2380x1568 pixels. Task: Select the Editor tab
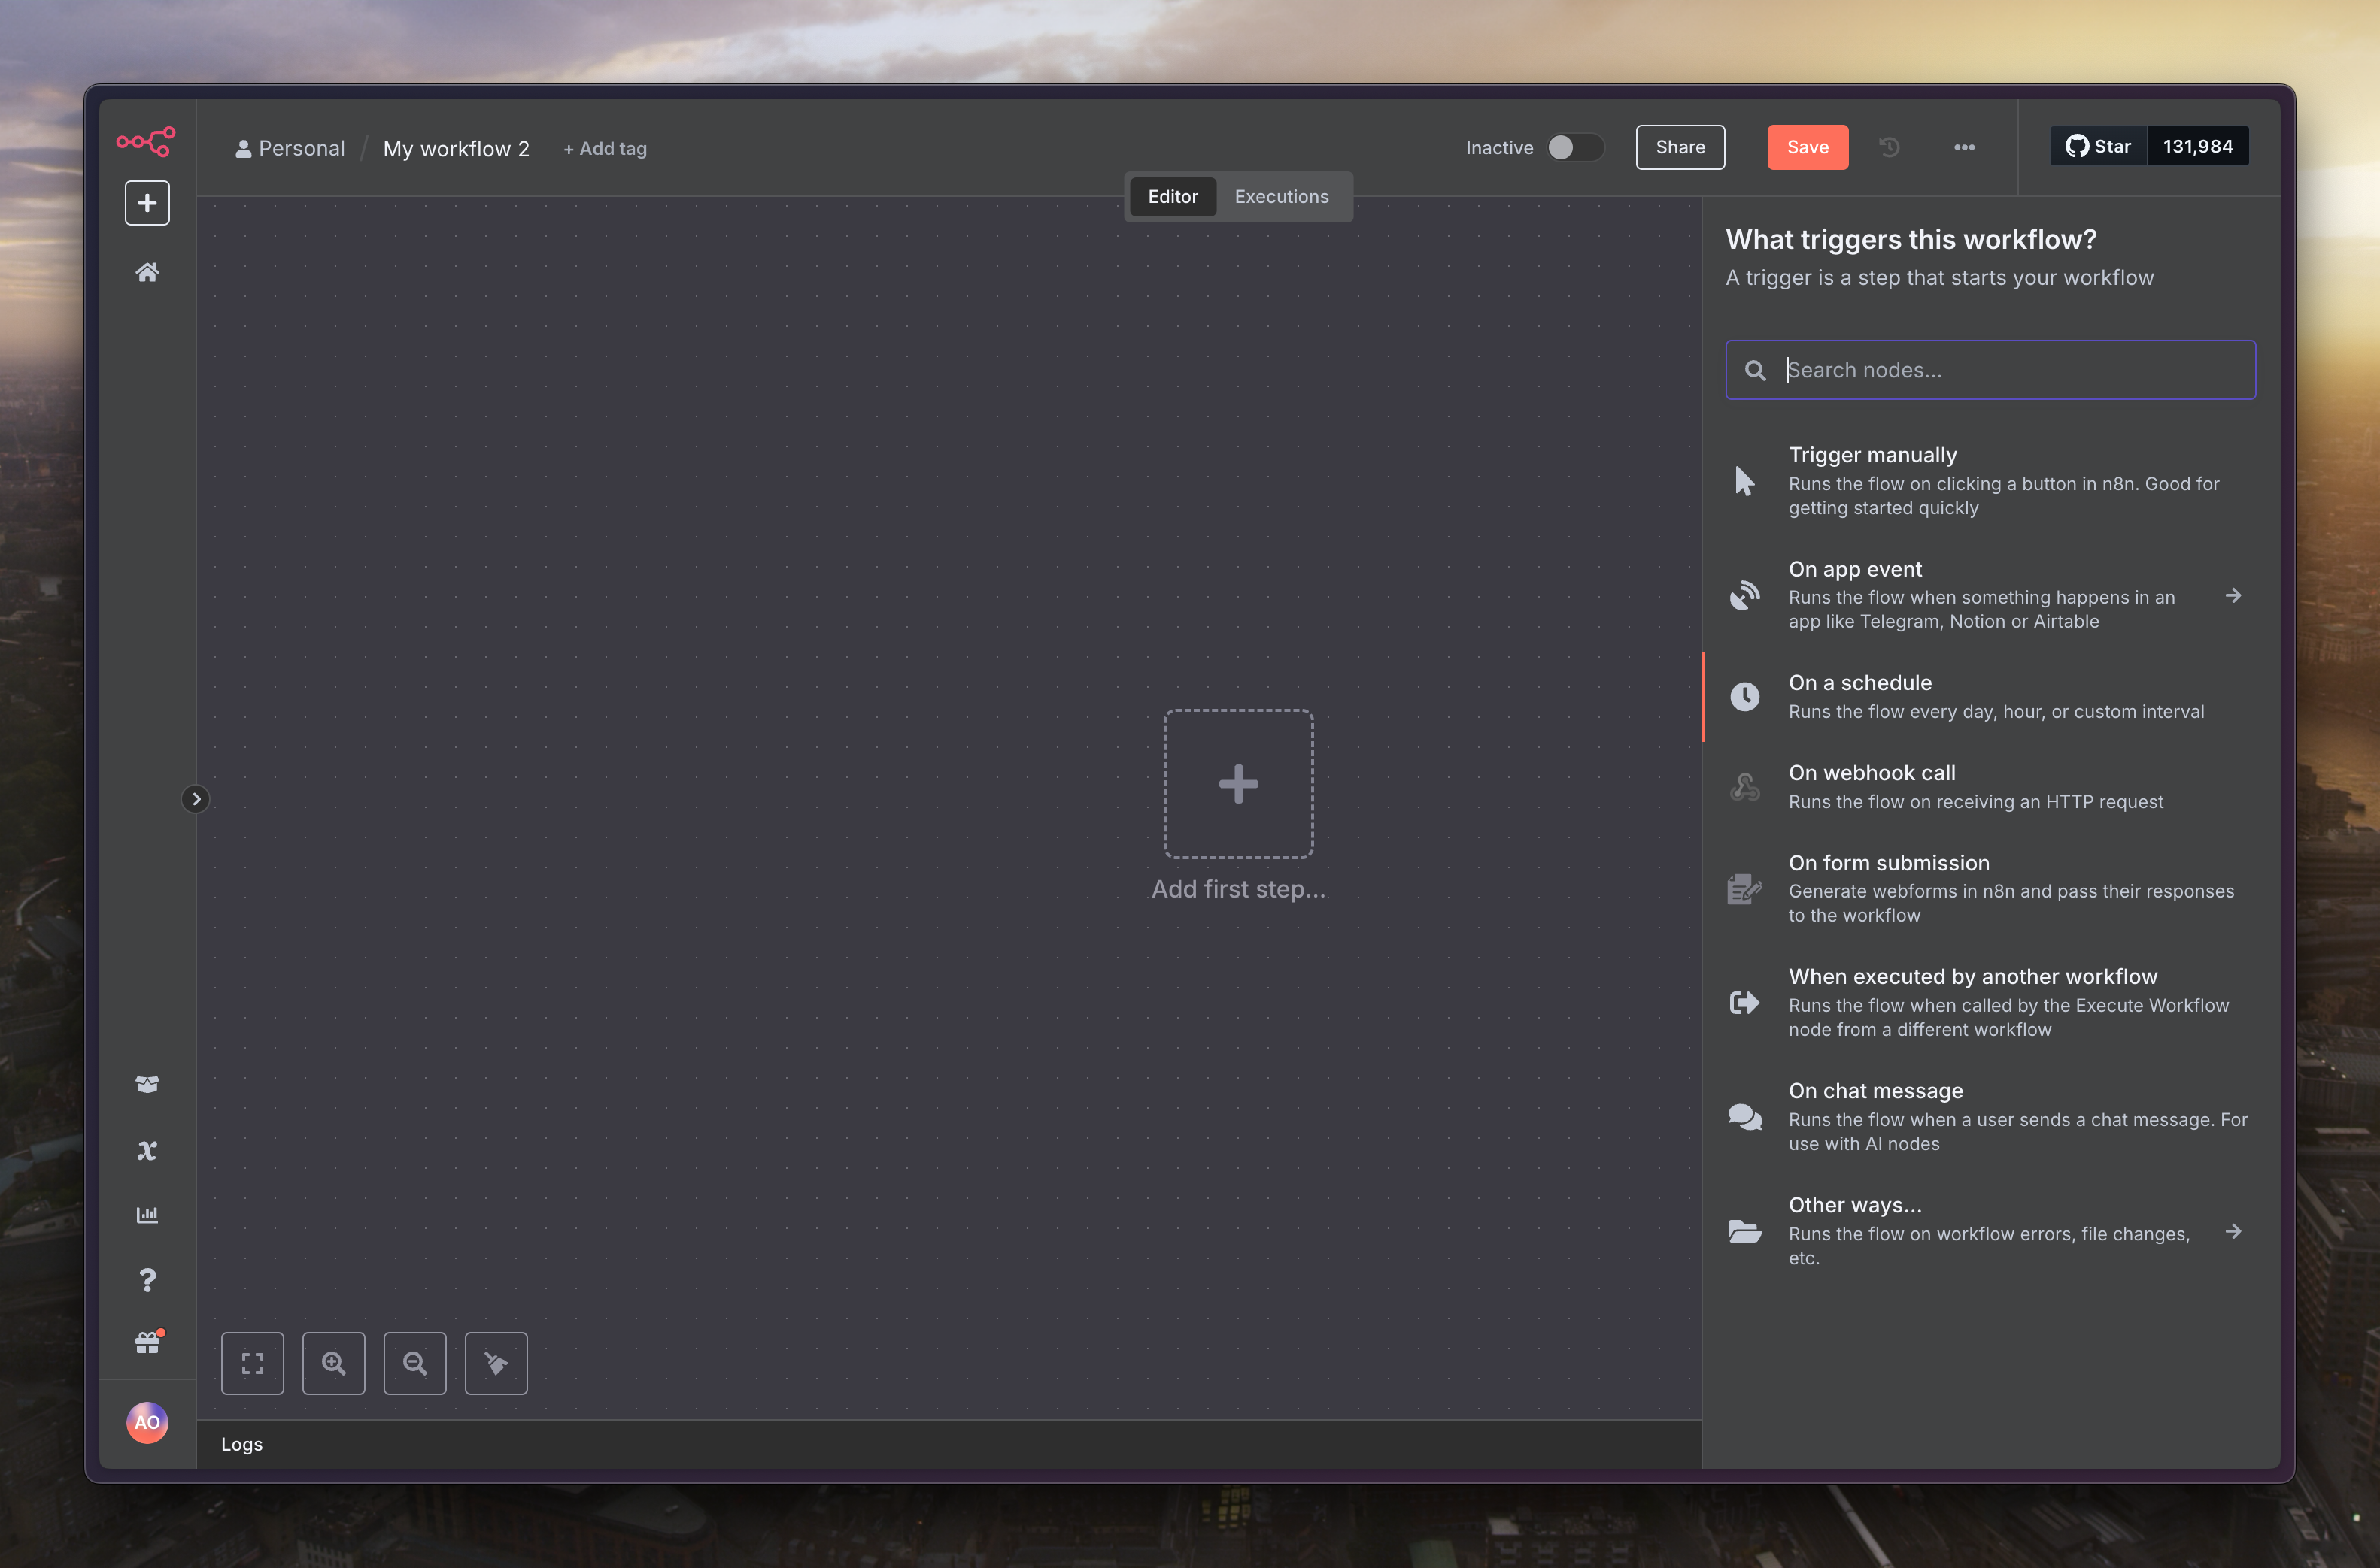(1173, 197)
